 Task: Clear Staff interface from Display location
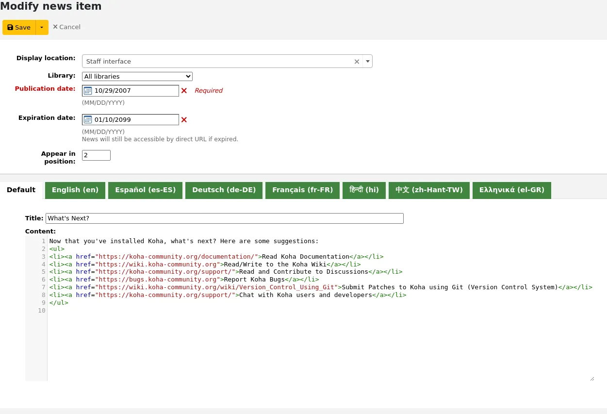[x=357, y=62]
